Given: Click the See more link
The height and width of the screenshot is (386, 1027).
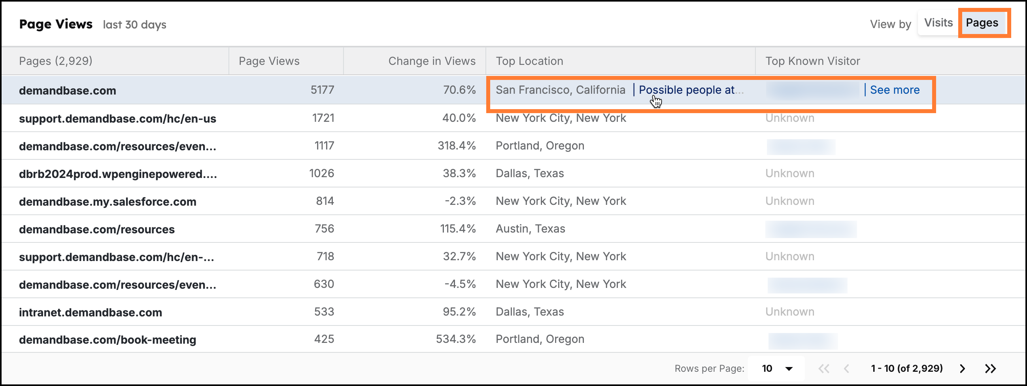Looking at the screenshot, I should [x=894, y=90].
